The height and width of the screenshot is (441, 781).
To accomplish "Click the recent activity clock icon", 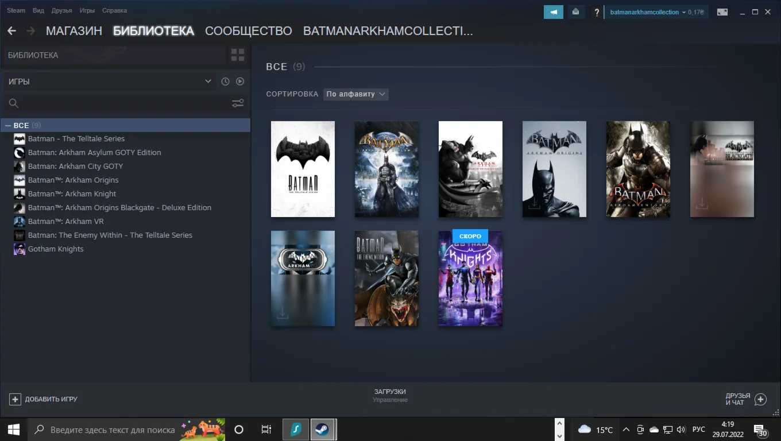I will pyautogui.click(x=225, y=82).
